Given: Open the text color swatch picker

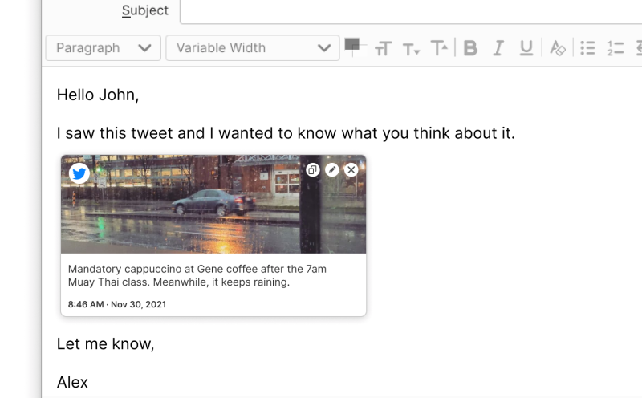Looking at the screenshot, I should pos(351,45).
